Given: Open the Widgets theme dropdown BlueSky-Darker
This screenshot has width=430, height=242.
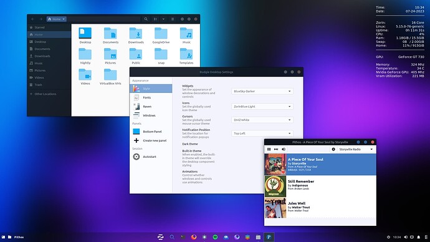Looking at the screenshot, I should pyautogui.click(x=262, y=91).
